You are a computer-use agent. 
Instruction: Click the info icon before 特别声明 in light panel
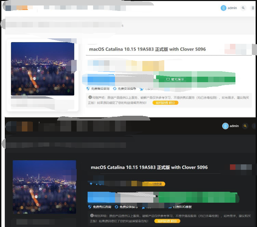click(90, 97)
